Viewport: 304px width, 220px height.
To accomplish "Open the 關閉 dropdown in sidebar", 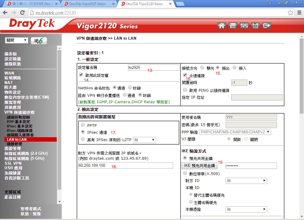I will [17, 41].
